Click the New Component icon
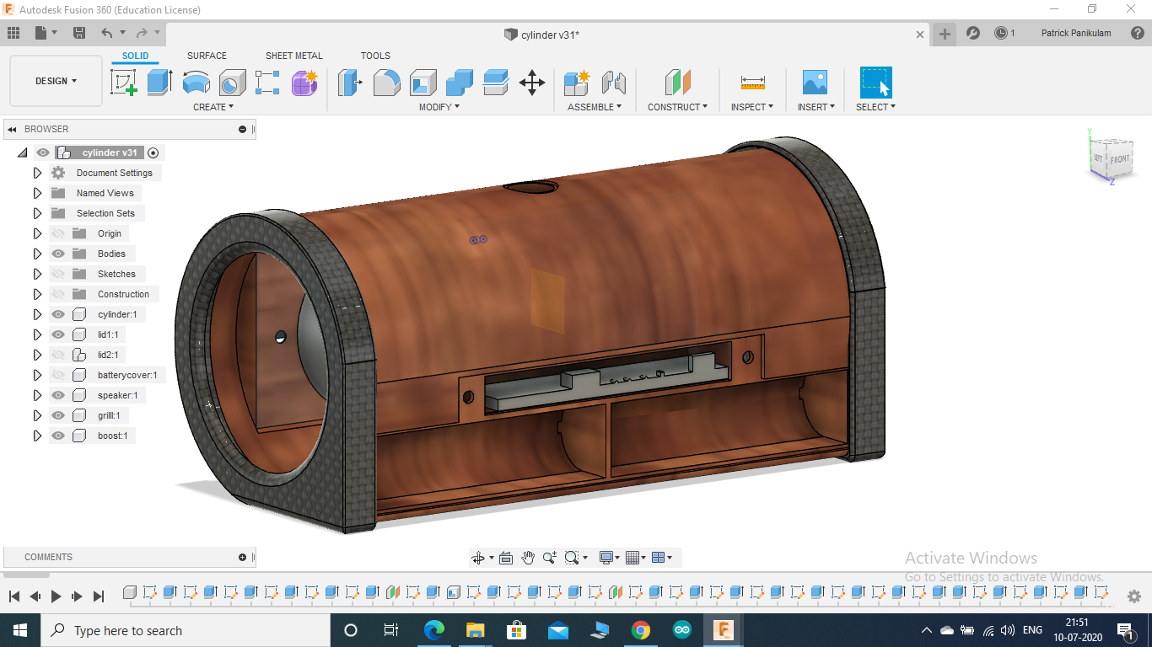 click(x=578, y=83)
